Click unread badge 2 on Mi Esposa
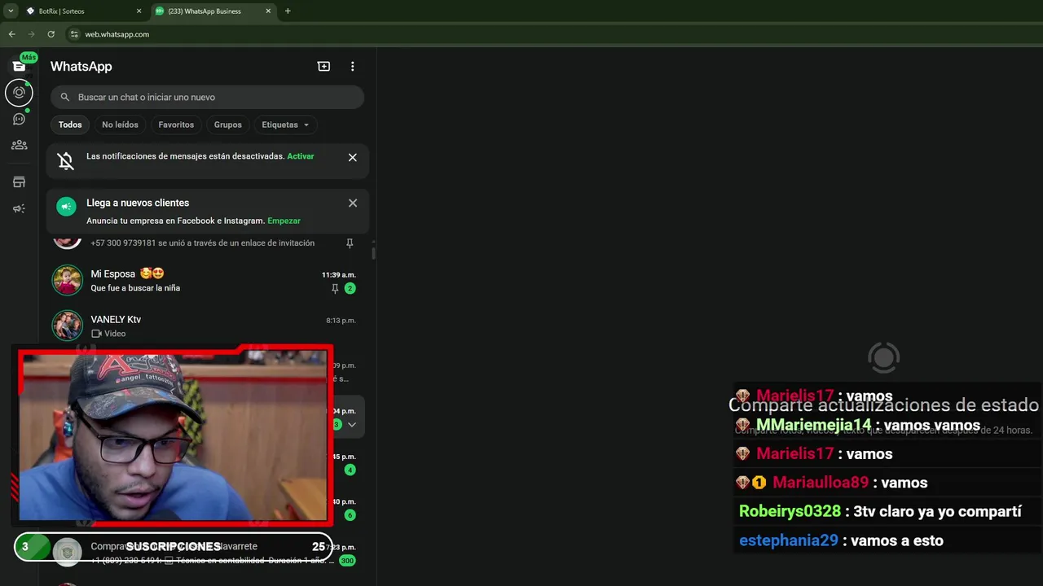 [x=350, y=288]
